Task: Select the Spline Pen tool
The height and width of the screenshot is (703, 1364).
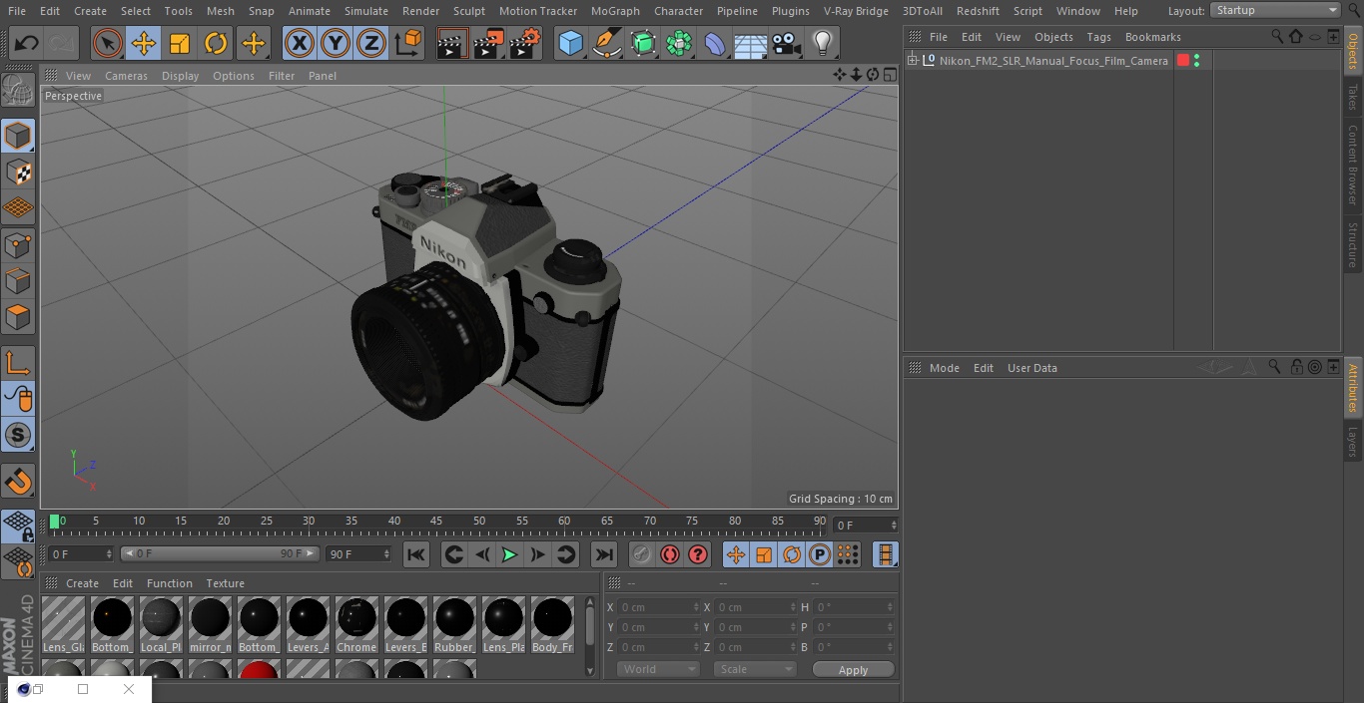Action: 607,43
